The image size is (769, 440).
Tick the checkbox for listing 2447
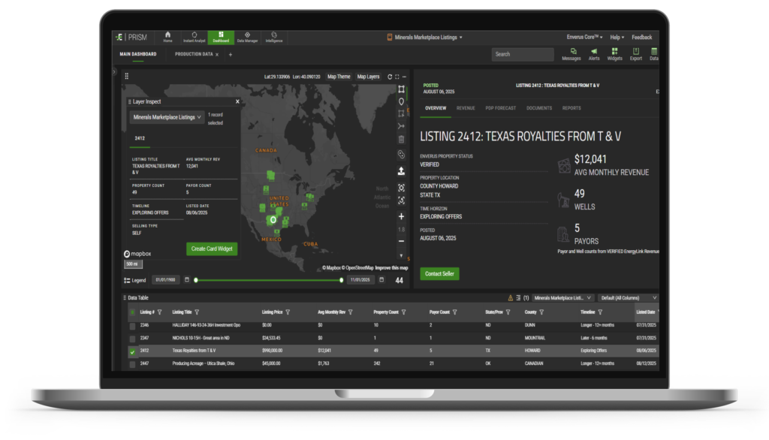pos(133,363)
